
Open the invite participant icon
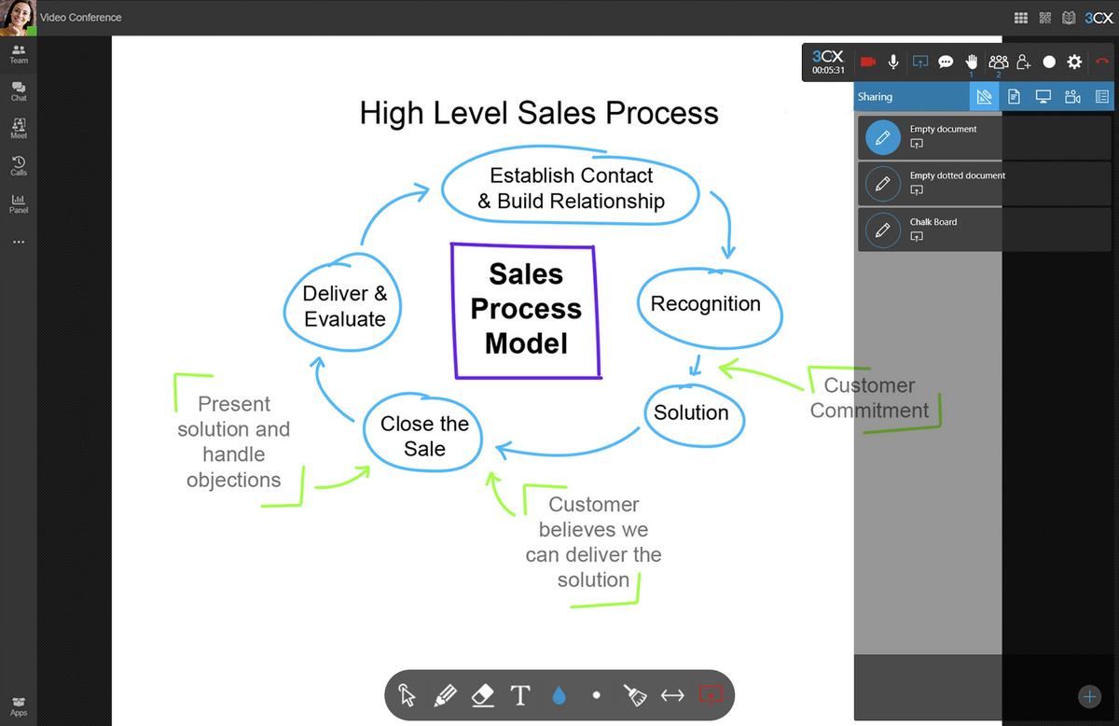click(x=1024, y=62)
